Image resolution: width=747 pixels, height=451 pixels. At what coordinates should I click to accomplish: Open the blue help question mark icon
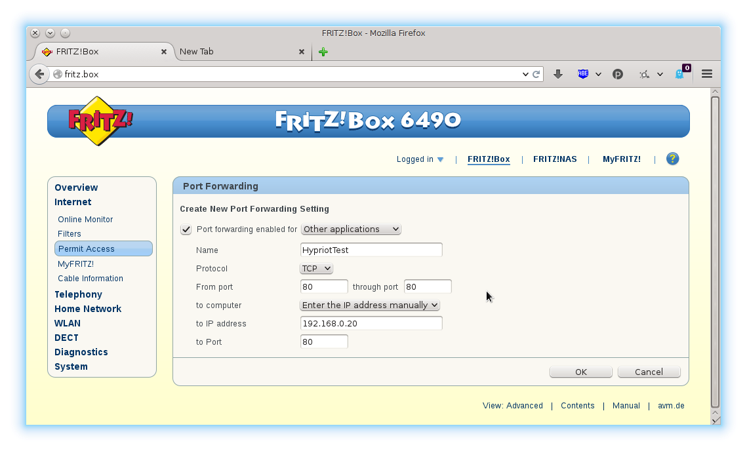point(673,159)
